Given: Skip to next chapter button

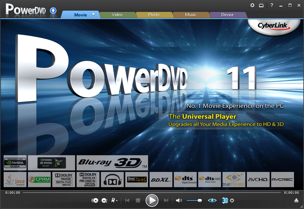Looking at the screenshot, I should point(166,200).
